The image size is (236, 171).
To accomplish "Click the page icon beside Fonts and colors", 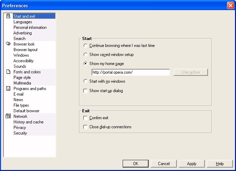I will click(8, 72).
